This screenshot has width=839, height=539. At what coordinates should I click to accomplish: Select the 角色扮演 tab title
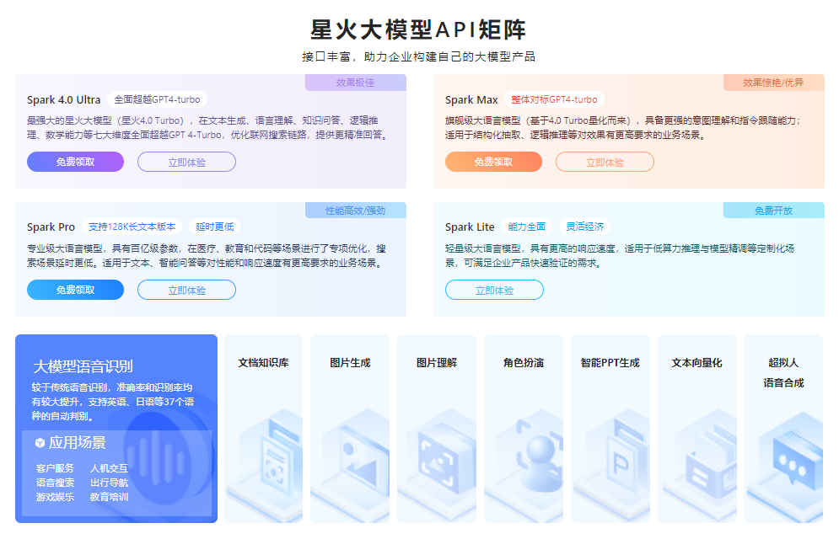[x=524, y=363]
